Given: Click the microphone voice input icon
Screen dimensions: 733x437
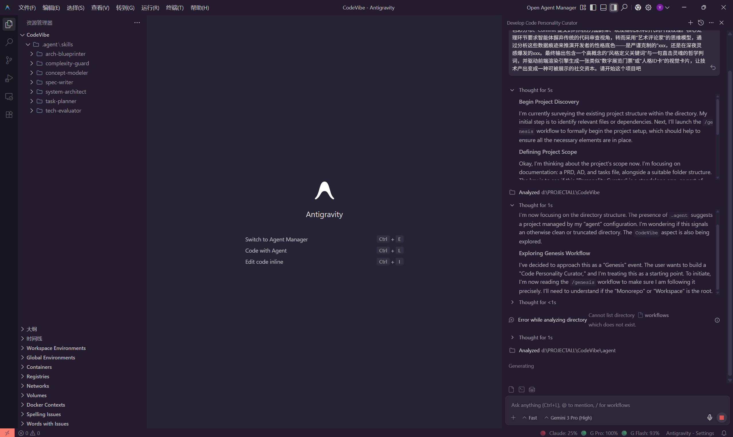Looking at the screenshot, I should point(710,418).
